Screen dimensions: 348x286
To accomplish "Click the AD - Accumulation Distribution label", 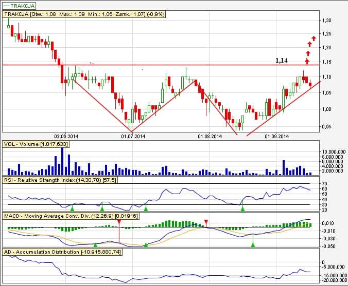I will [62, 252].
